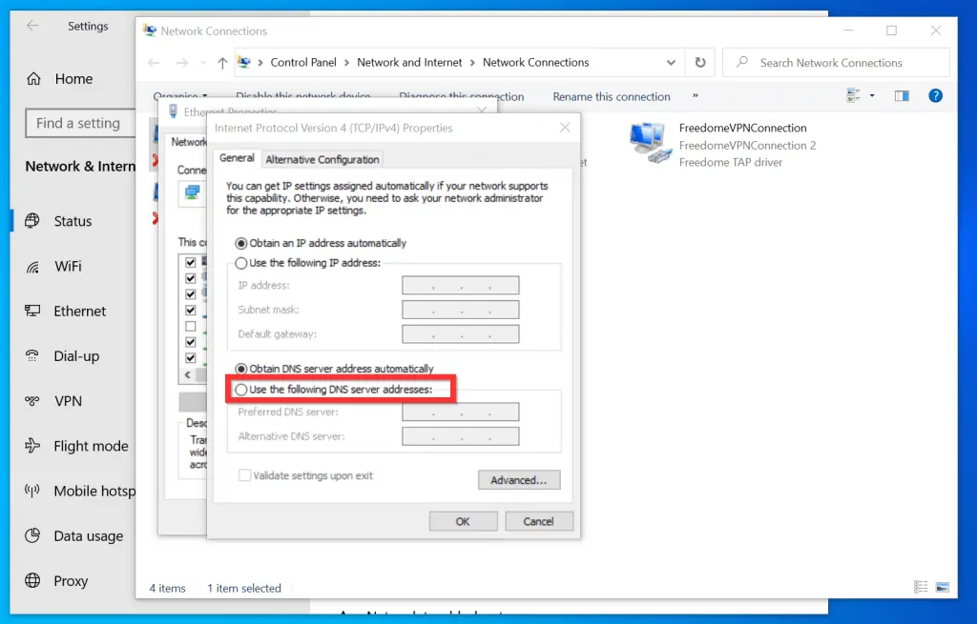Expand the toolbar overflow chevron
The image size is (977, 624).
695,96
